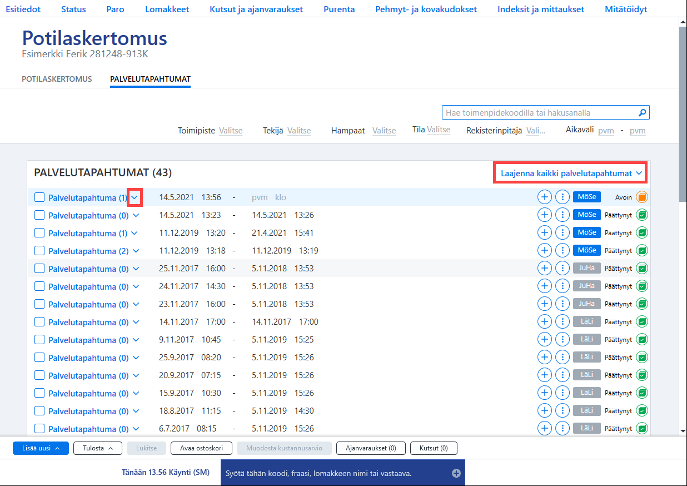This screenshot has width=687, height=486.
Task: Click the Avaa ostoskori button
Action: [x=201, y=448]
